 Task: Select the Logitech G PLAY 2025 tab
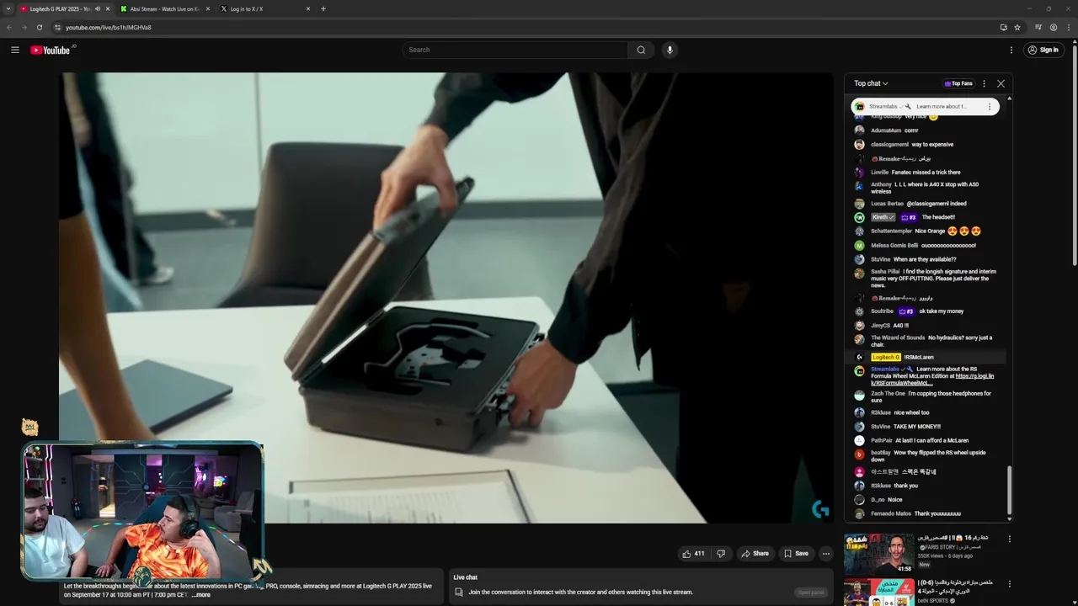pyautogui.click(x=65, y=9)
